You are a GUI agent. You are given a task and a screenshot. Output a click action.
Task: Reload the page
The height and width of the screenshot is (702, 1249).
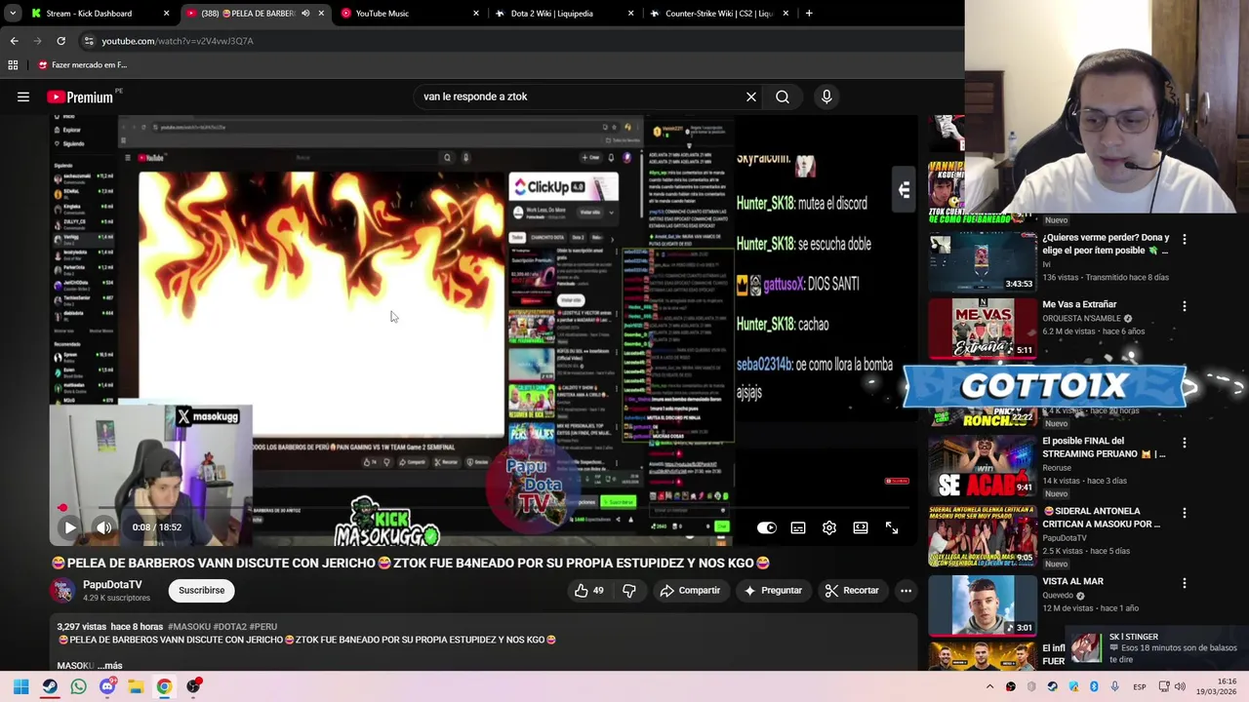(60, 41)
